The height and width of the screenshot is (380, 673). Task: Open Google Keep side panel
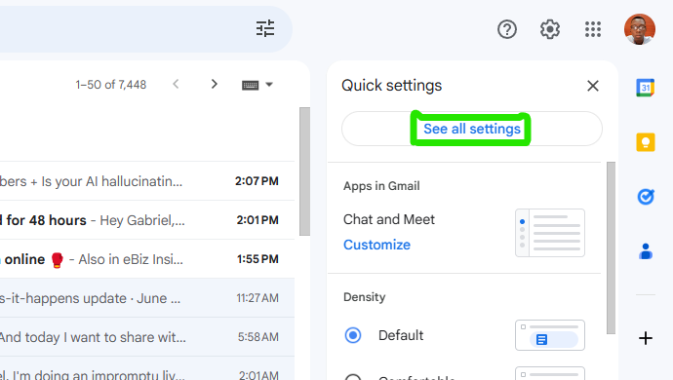(x=645, y=142)
